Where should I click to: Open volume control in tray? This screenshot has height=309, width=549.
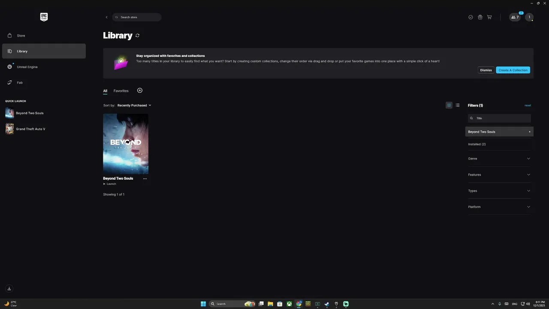528,304
